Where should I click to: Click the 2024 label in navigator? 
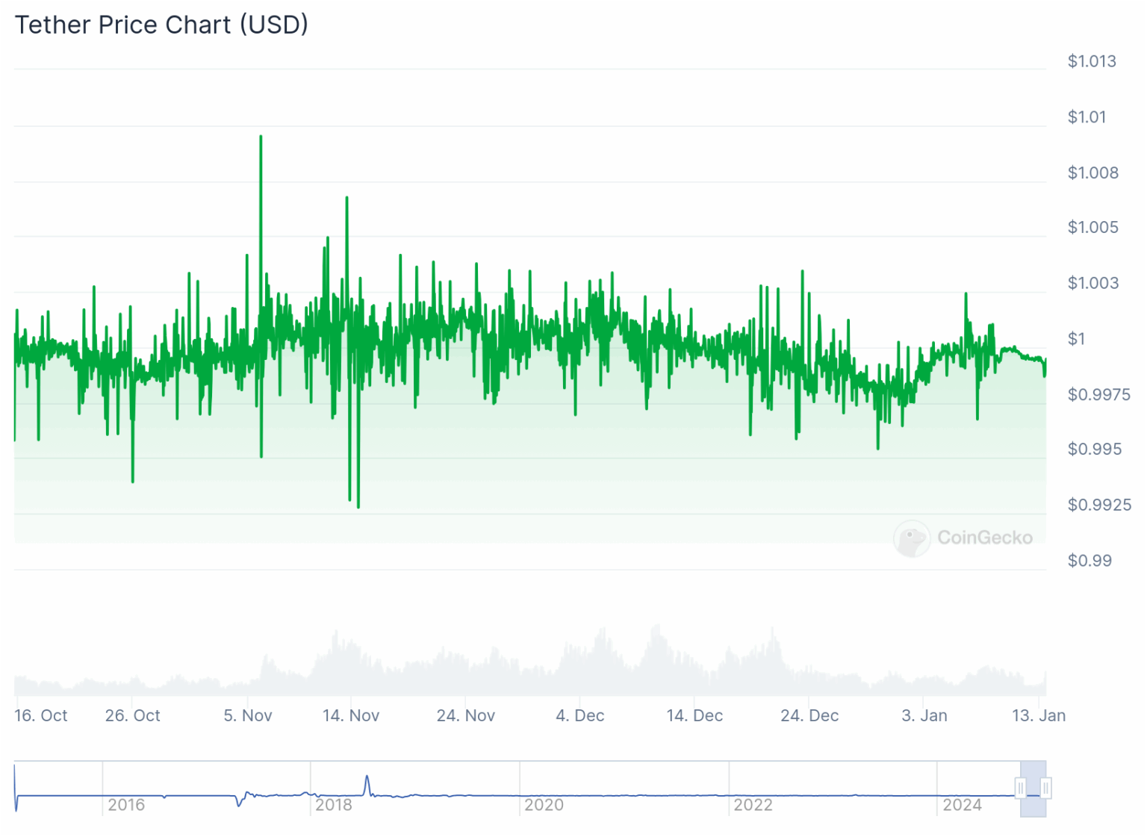pos(962,805)
